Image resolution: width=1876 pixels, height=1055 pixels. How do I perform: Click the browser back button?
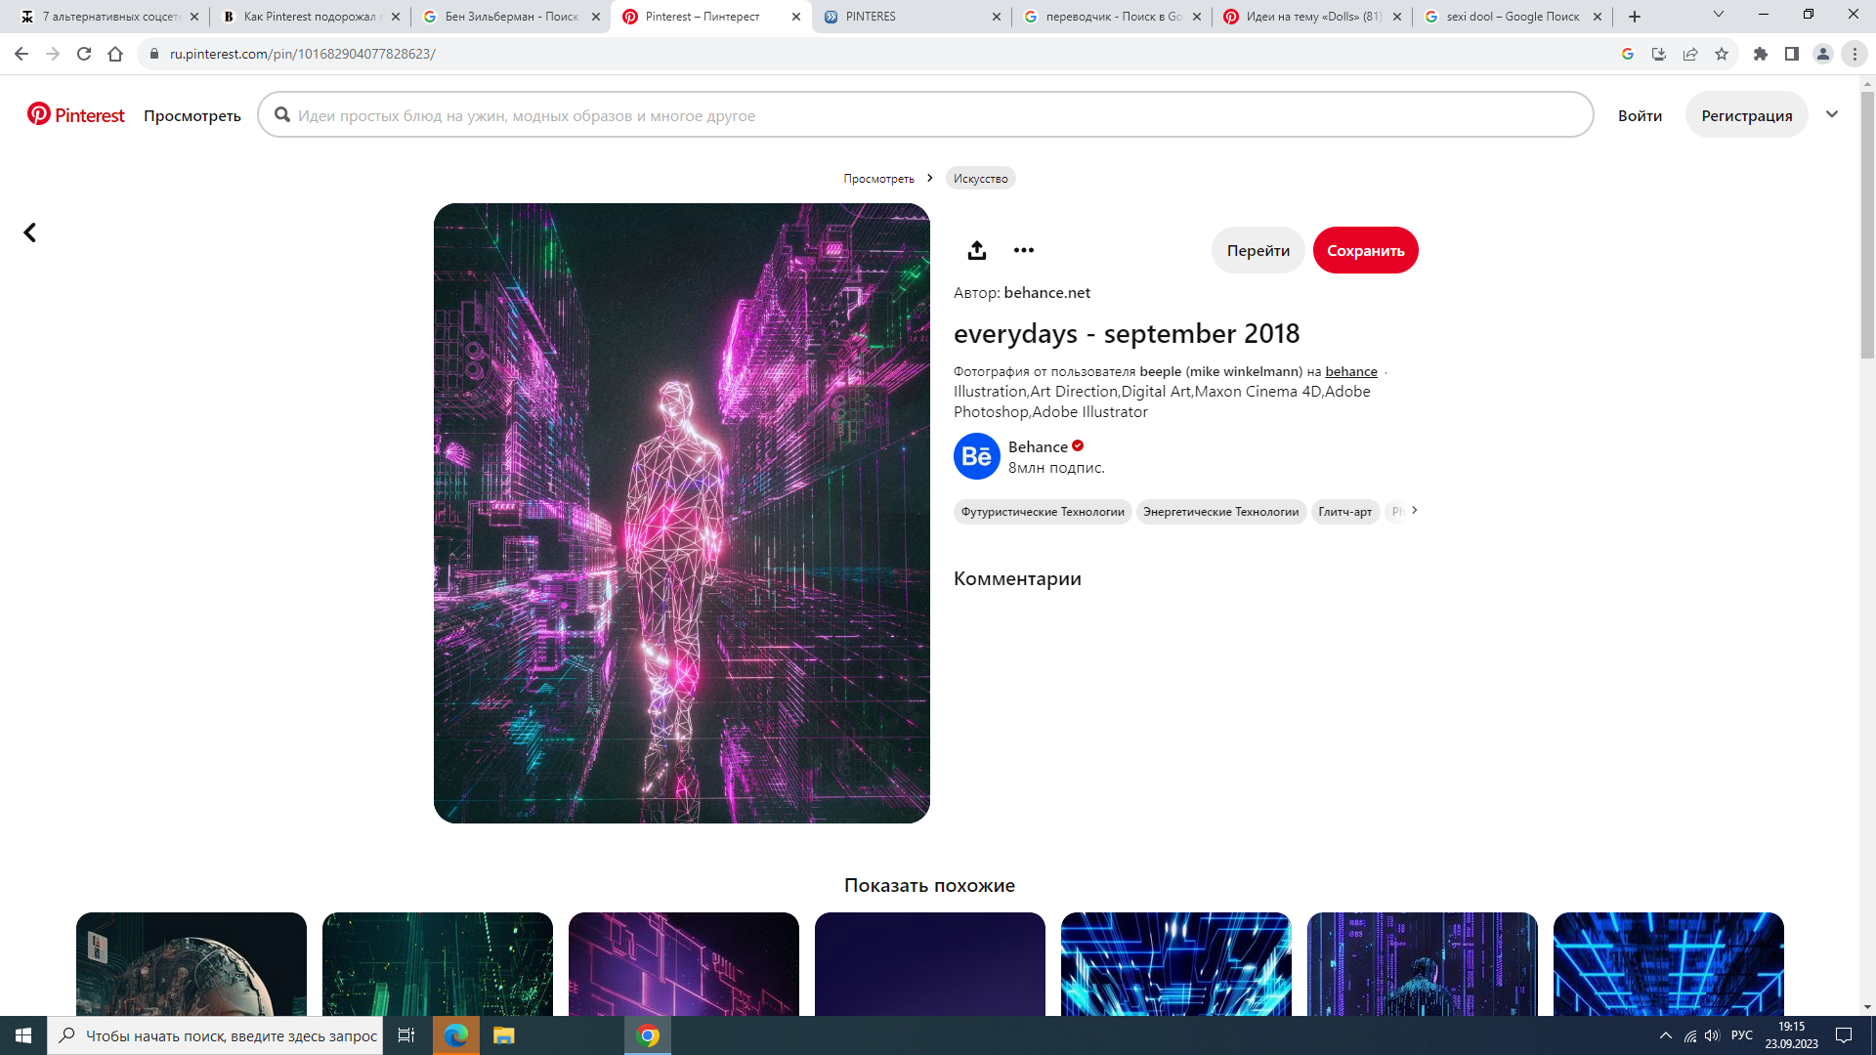(x=21, y=54)
